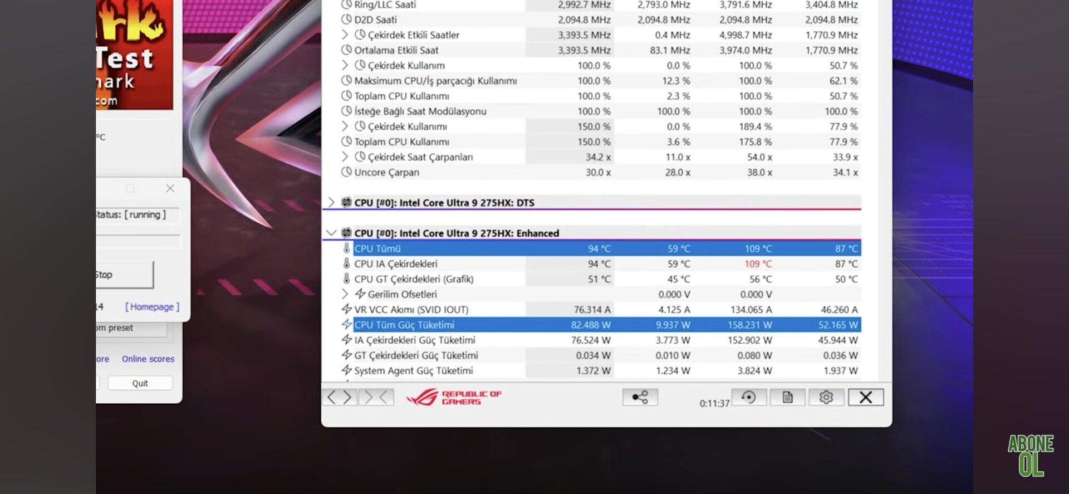Viewport: 1069px width, 494px height.
Task: Select the CPU Tüm Güç Tüketimi row
Action: pyautogui.click(x=607, y=324)
